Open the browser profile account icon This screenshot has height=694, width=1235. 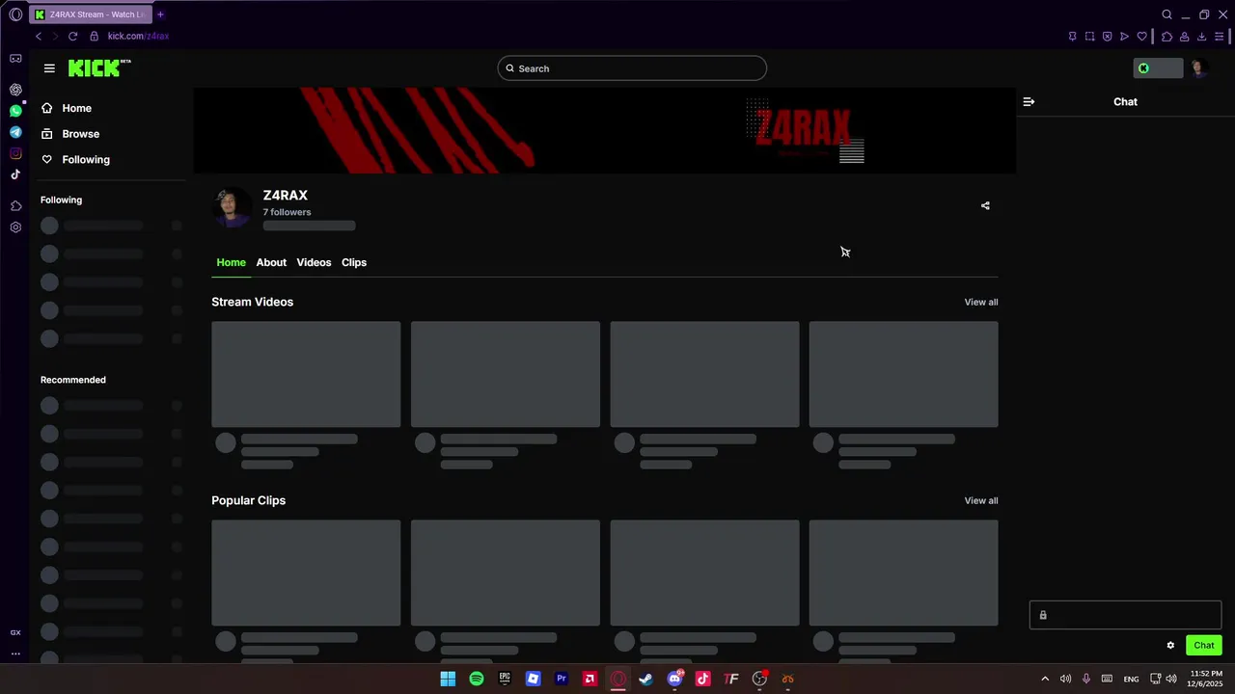(x=1184, y=37)
